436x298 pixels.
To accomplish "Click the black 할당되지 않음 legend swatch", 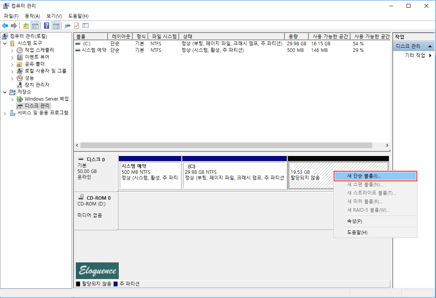I will (78, 284).
